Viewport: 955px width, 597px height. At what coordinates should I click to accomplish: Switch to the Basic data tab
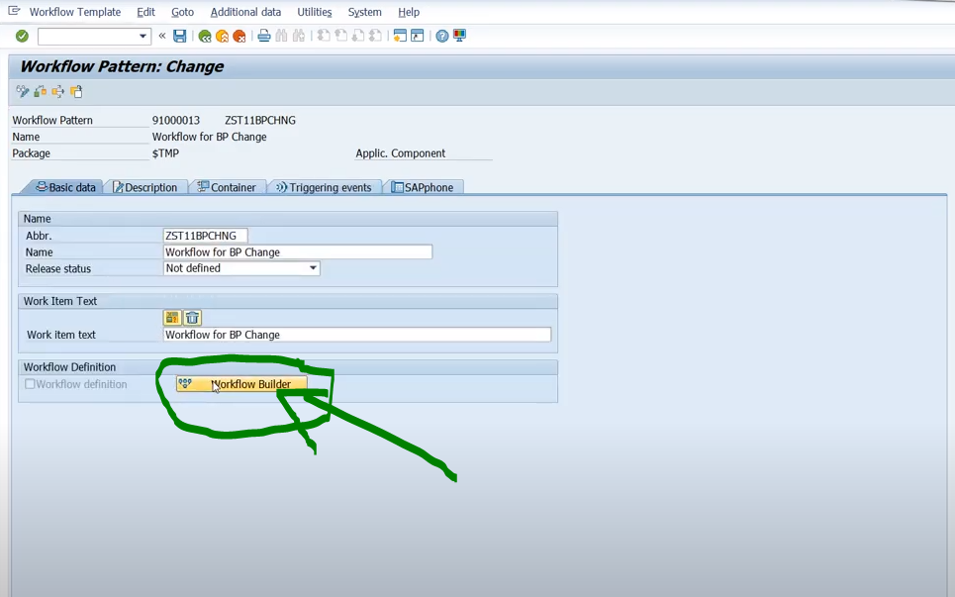tap(65, 187)
